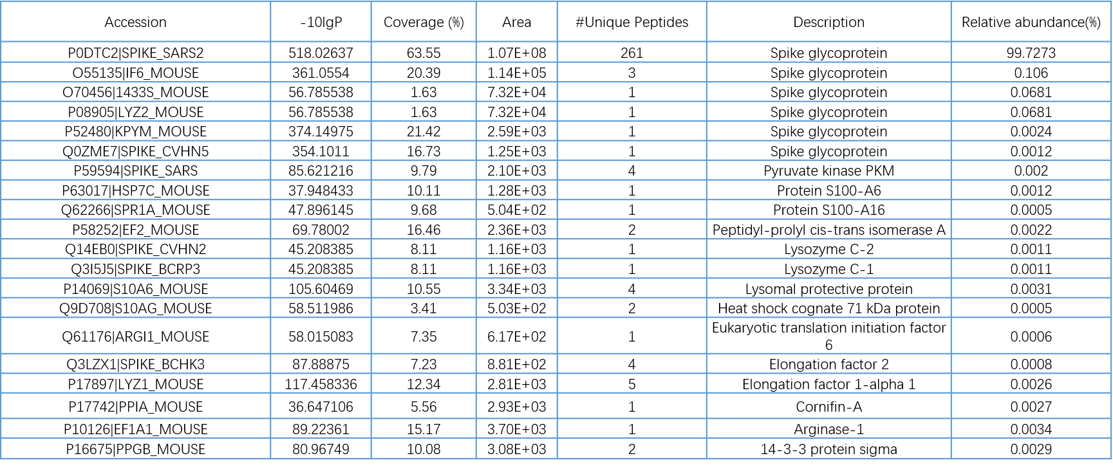Click the Peptidyl-prolyl cis-trans isomerase A cell
This screenshot has width=1113, height=467.
[x=828, y=230]
